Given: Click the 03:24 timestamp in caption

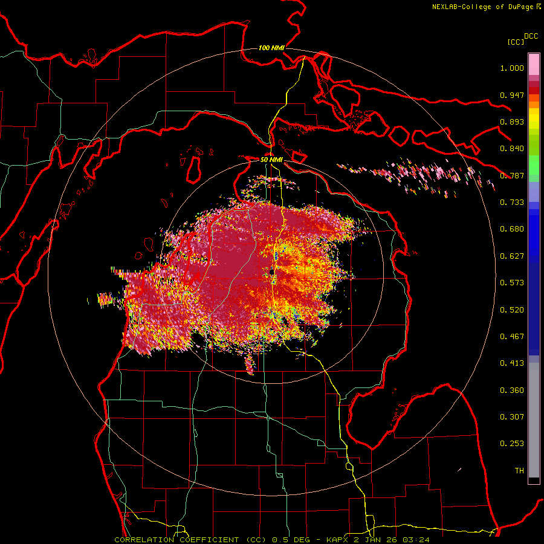Looking at the screenshot, I should (x=416, y=540).
